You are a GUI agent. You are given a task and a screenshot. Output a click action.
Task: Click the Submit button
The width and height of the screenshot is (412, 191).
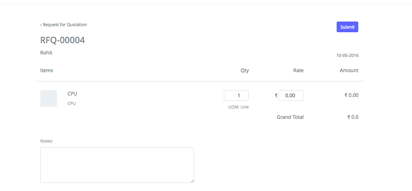347,27
